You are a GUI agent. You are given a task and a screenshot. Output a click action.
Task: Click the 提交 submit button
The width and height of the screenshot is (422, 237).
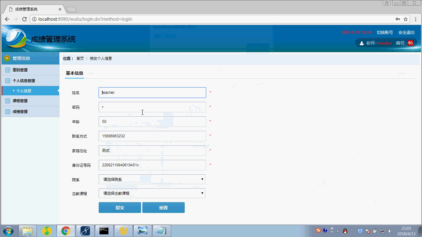[120, 208]
